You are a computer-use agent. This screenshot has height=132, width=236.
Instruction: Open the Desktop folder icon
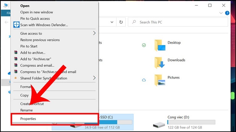[x=160, y=45]
